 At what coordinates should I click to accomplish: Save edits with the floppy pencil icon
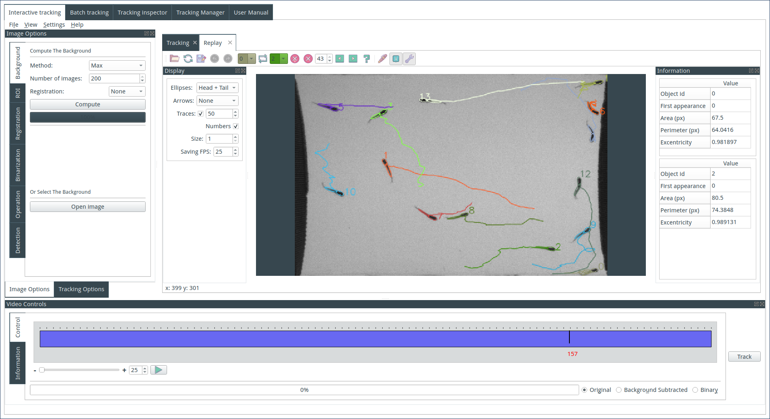click(x=201, y=59)
